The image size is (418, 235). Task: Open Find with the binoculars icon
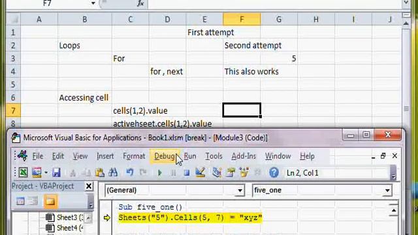pos(113,172)
